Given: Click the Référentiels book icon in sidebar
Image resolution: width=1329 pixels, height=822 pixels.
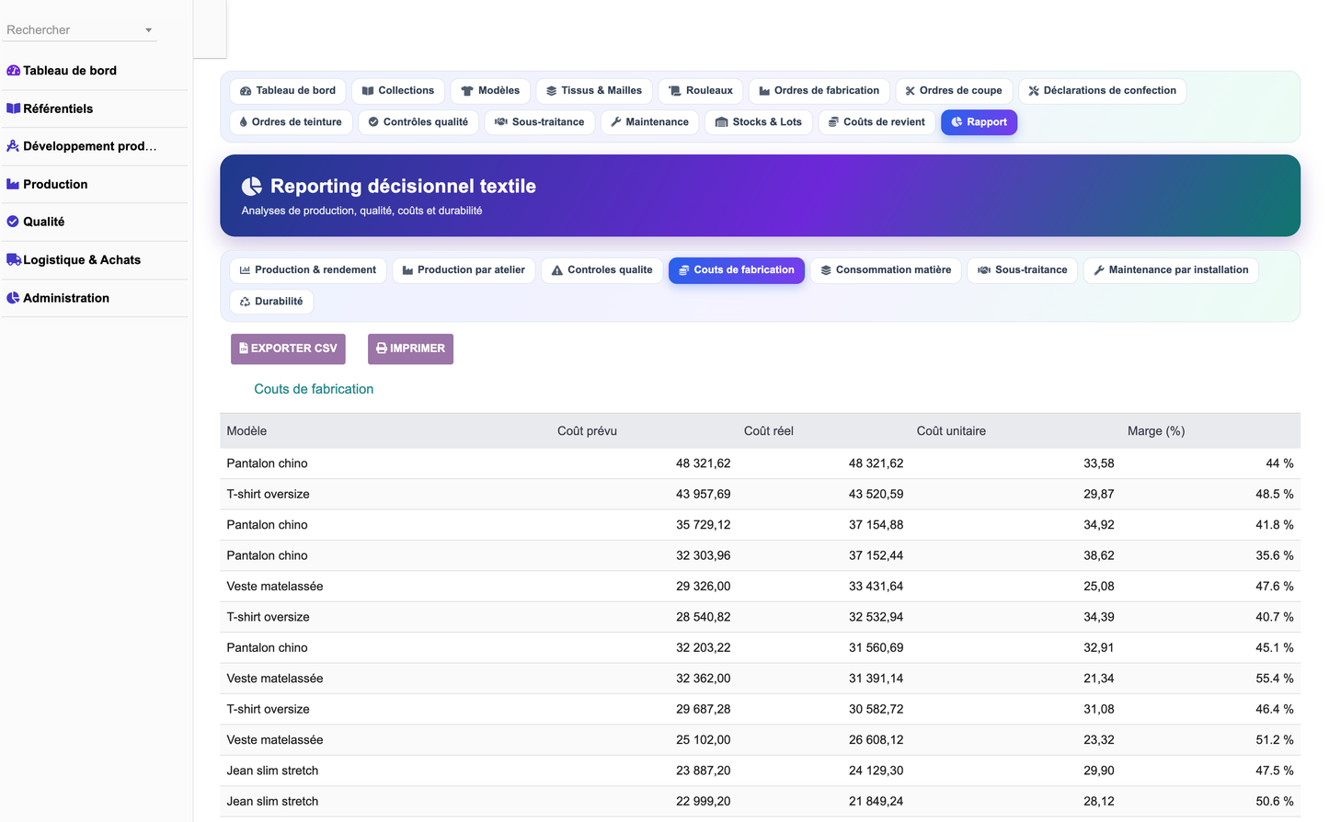Looking at the screenshot, I should click(x=13, y=108).
